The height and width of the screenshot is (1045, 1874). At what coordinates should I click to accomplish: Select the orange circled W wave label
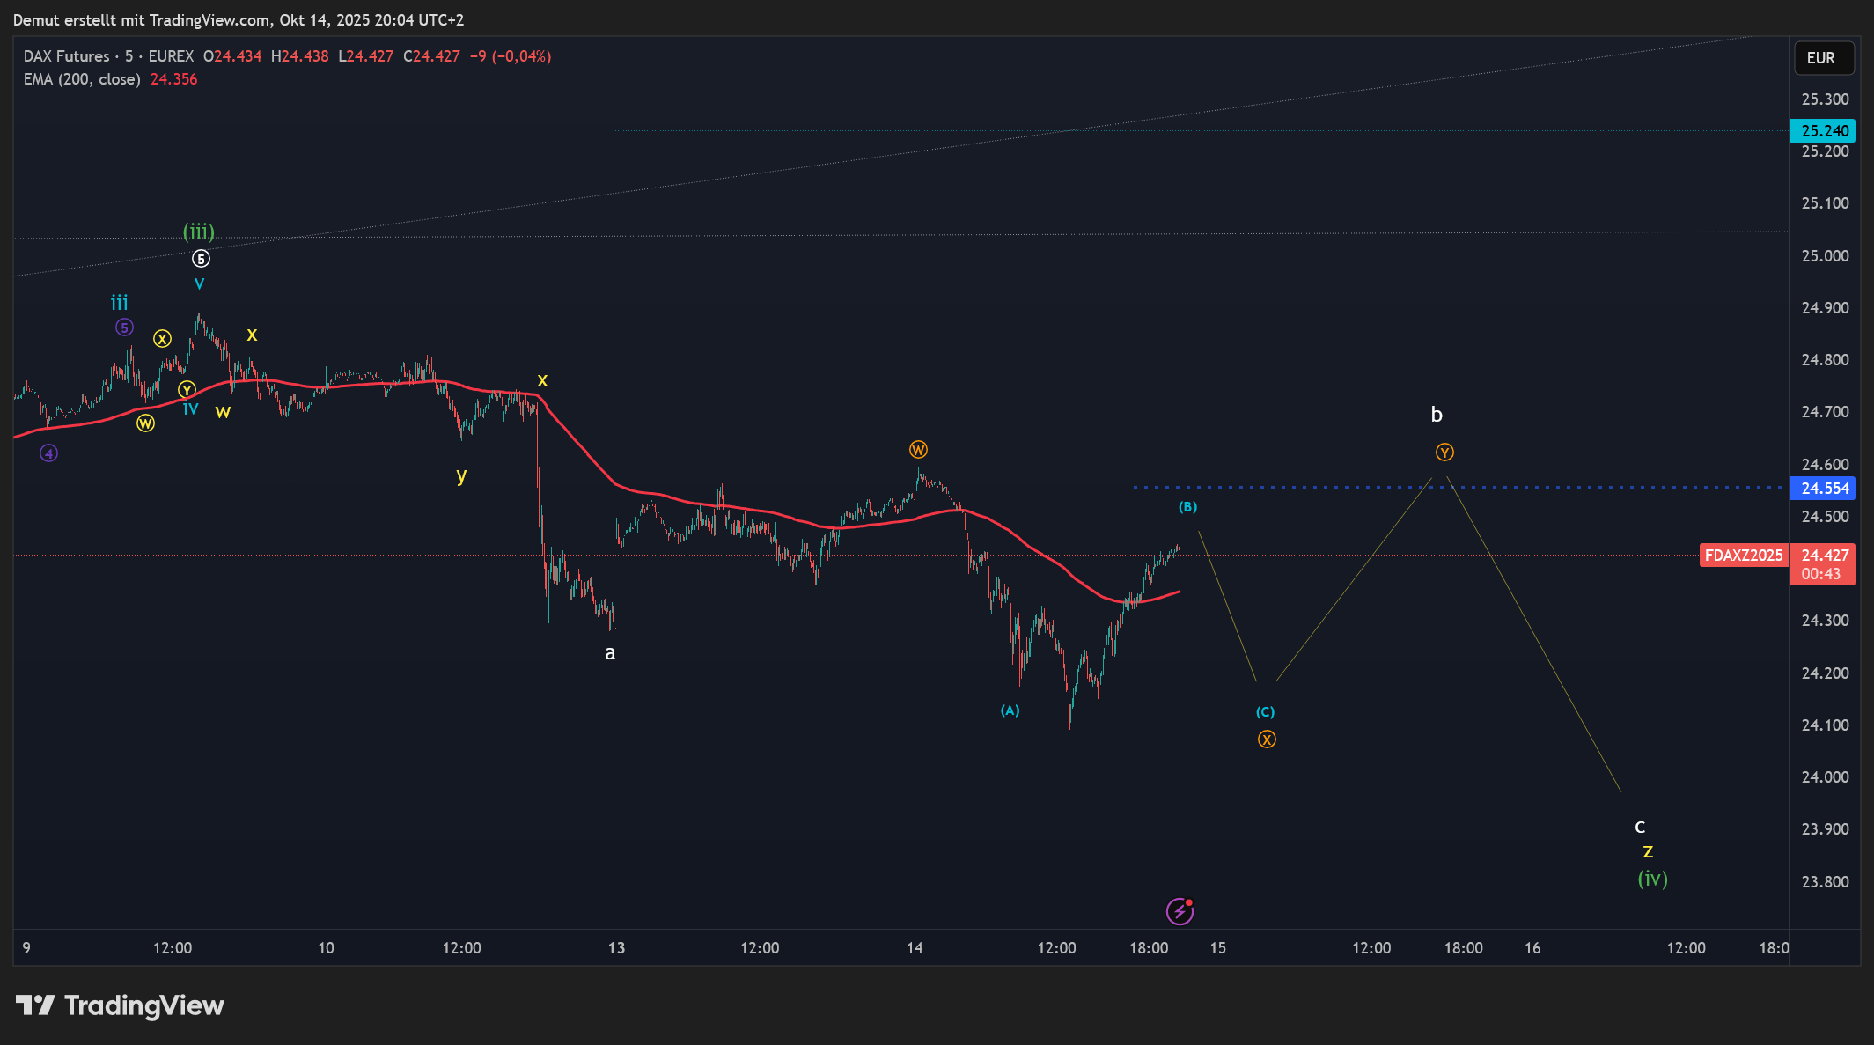918,450
